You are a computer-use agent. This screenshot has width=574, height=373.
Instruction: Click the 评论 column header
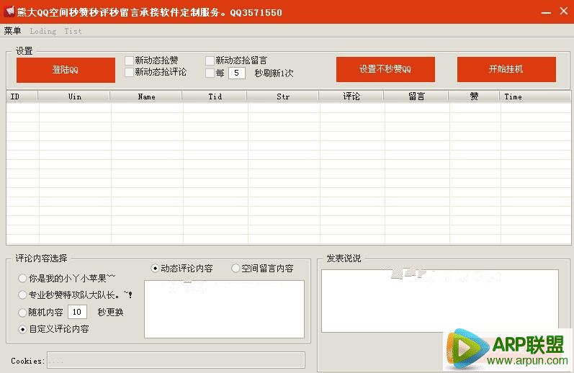pos(351,96)
